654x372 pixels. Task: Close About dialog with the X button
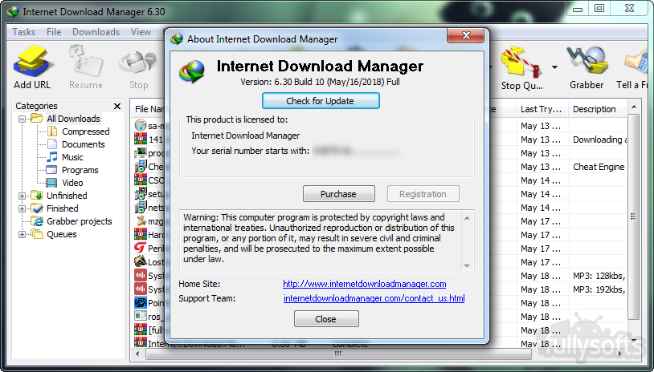pos(466,36)
